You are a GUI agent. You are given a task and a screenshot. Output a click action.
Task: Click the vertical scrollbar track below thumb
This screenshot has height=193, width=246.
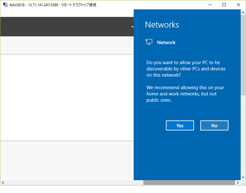243,135
